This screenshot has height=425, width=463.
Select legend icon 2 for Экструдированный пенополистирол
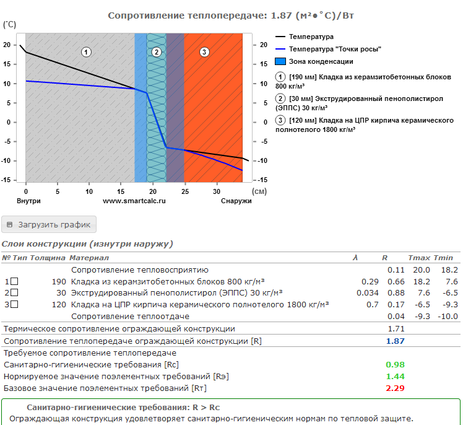coord(280,99)
